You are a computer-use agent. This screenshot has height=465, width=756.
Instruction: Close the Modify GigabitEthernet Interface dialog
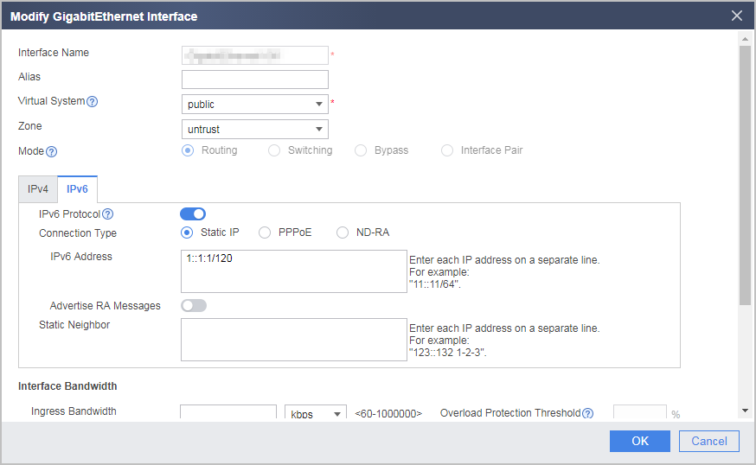(x=737, y=16)
